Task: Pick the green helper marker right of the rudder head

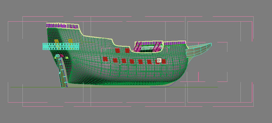Action: pos(67,58)
